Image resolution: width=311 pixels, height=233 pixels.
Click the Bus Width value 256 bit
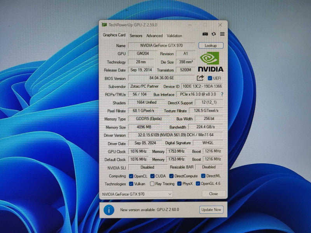[209, 119]
